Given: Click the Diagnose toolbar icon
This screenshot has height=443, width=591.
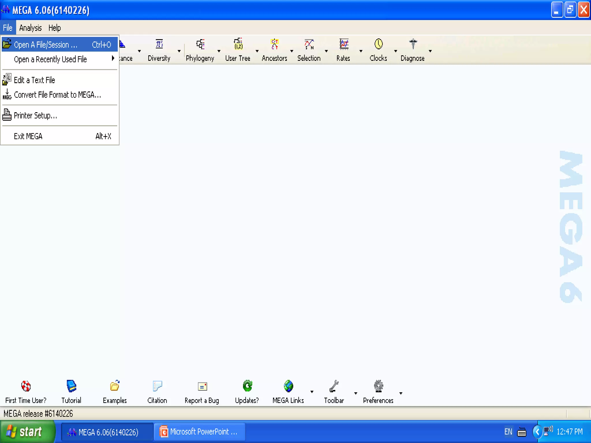Looking at the screenshot, I should (413, 44).
